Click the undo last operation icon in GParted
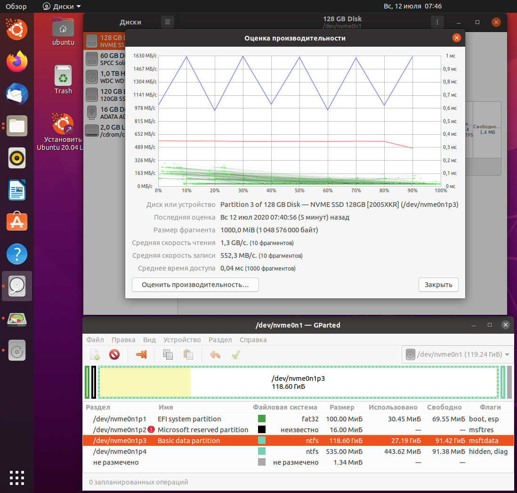The height and width of the screenshot is (493, 517). tap(215, 355)
